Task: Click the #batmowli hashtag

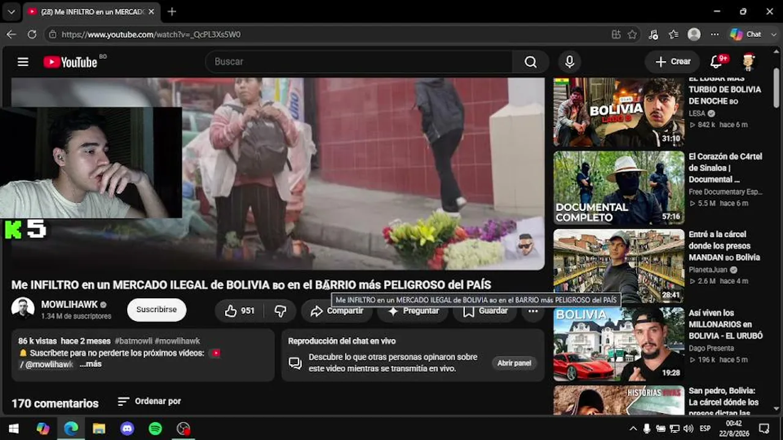Action: point(133,341)
